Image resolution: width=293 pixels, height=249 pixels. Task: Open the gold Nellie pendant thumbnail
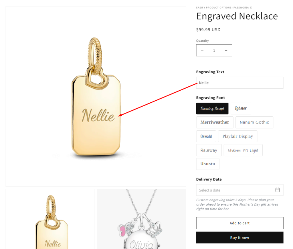point(50,219)
